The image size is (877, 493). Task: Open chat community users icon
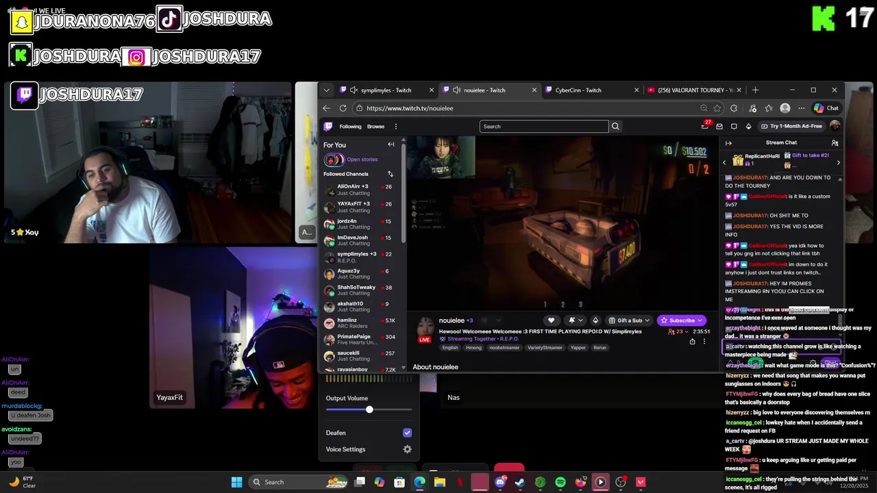835,143
